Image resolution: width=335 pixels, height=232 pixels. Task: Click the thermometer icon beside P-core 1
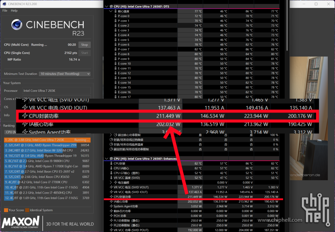[x=116, y=21]
